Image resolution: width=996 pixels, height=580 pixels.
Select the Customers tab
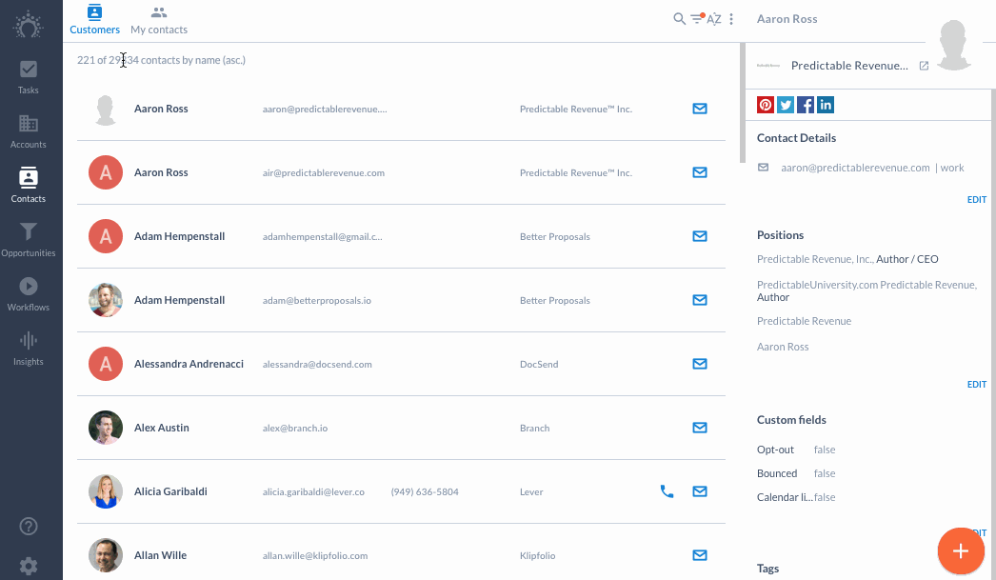pyautogui.click(x=94, y=20)
